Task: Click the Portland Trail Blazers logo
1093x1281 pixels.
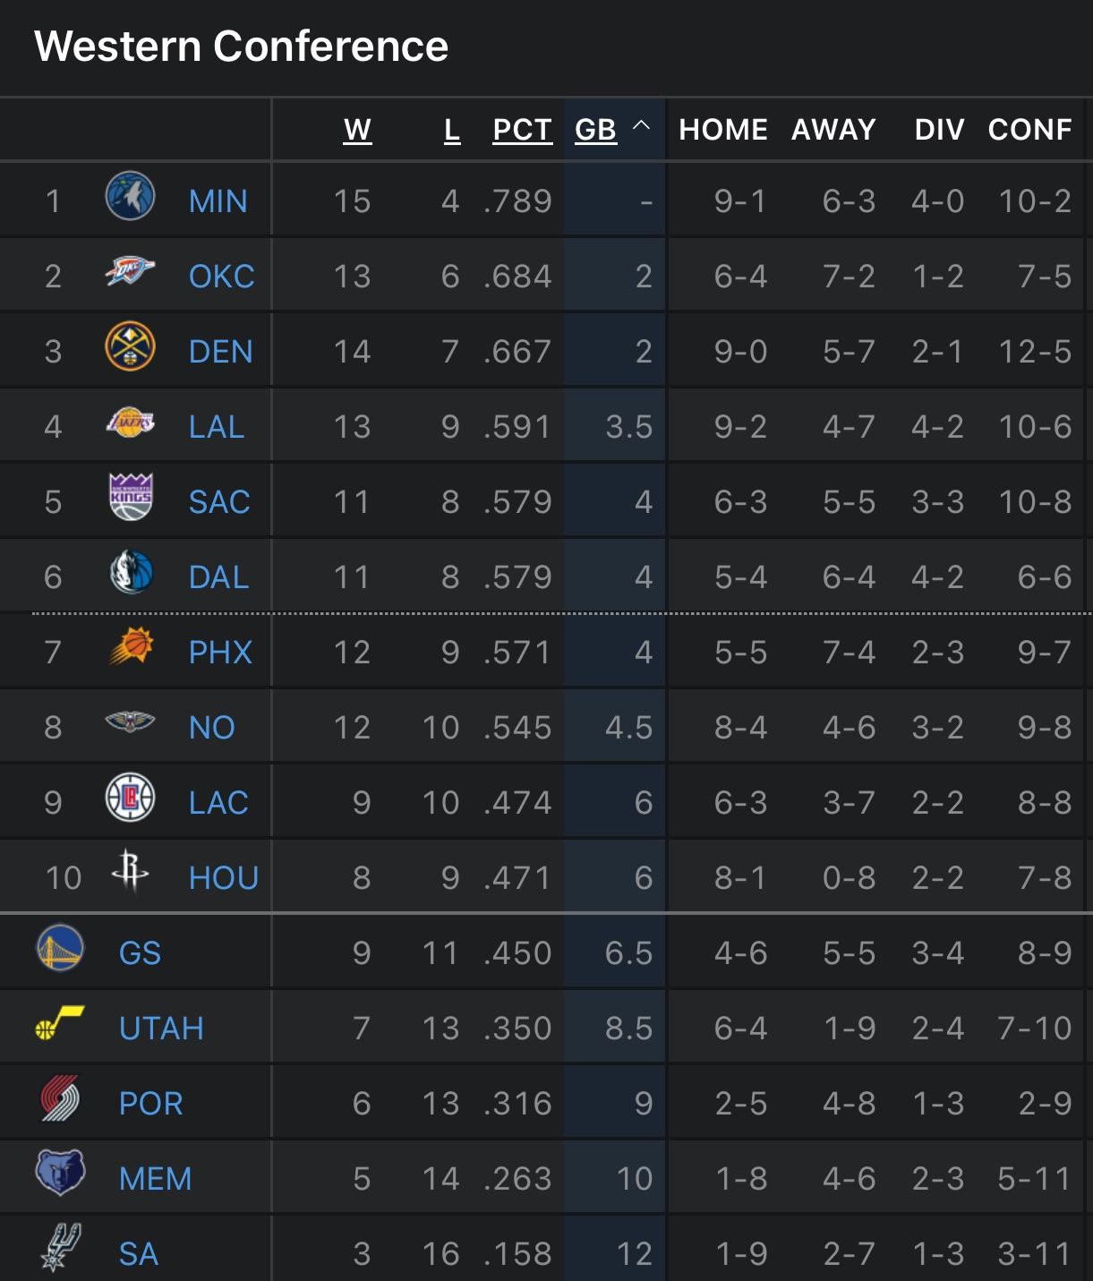Action: click(x=60, y=1098)
